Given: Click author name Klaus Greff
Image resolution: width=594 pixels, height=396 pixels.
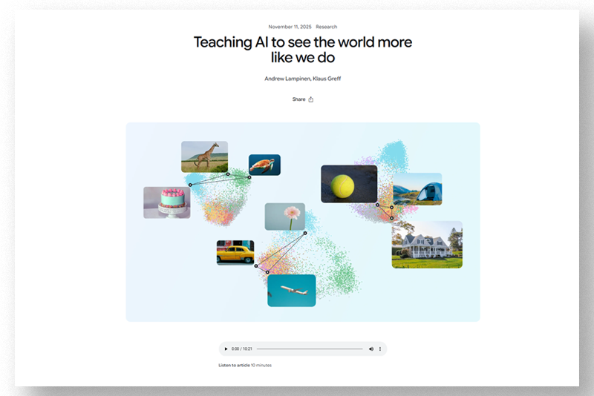Looking at the screenshot, I should (x=327, y=79).
